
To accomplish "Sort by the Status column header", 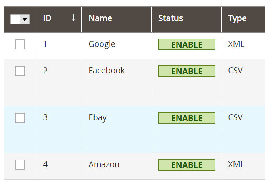I will 187,19.
